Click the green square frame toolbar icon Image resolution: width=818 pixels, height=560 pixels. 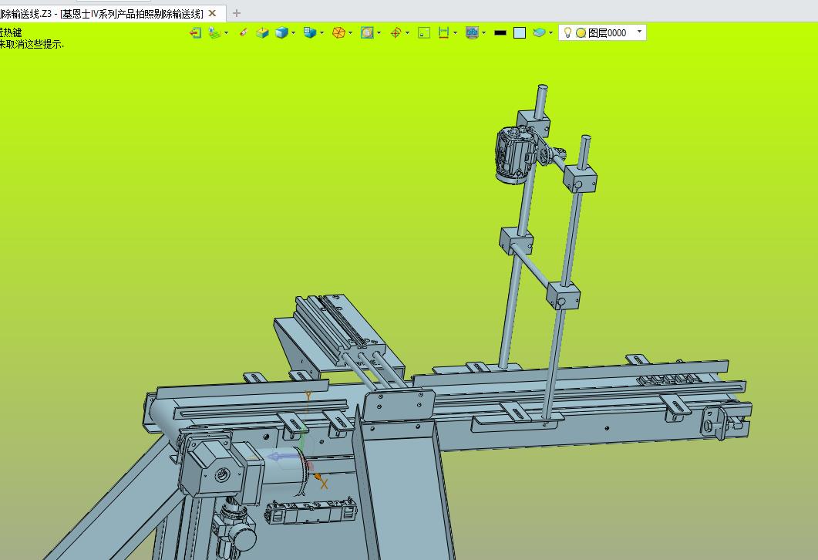click(x=424, y=33)
